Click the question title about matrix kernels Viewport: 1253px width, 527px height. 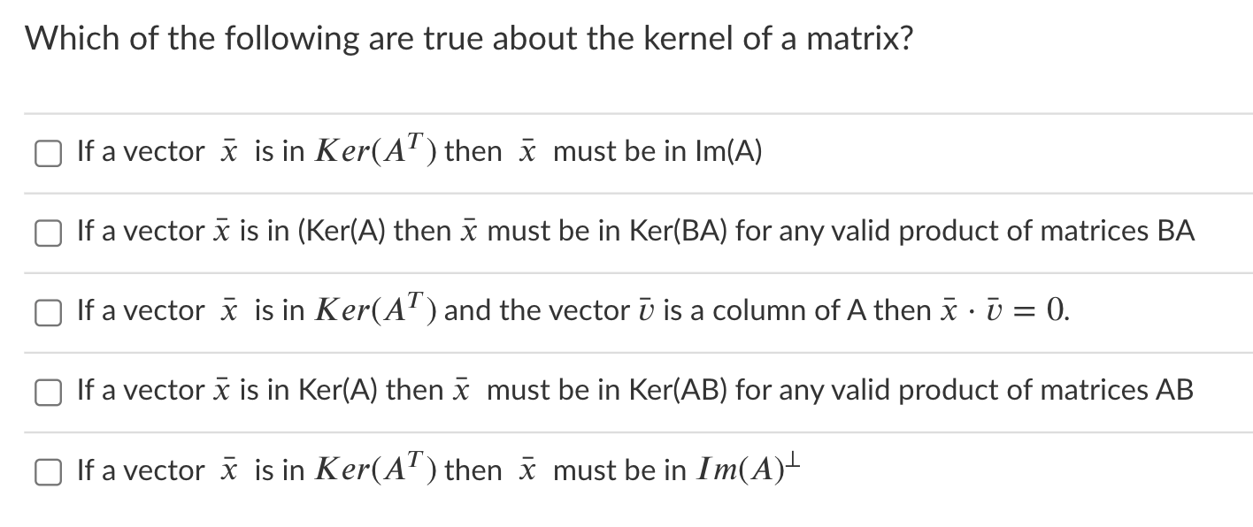click(469, 37)
